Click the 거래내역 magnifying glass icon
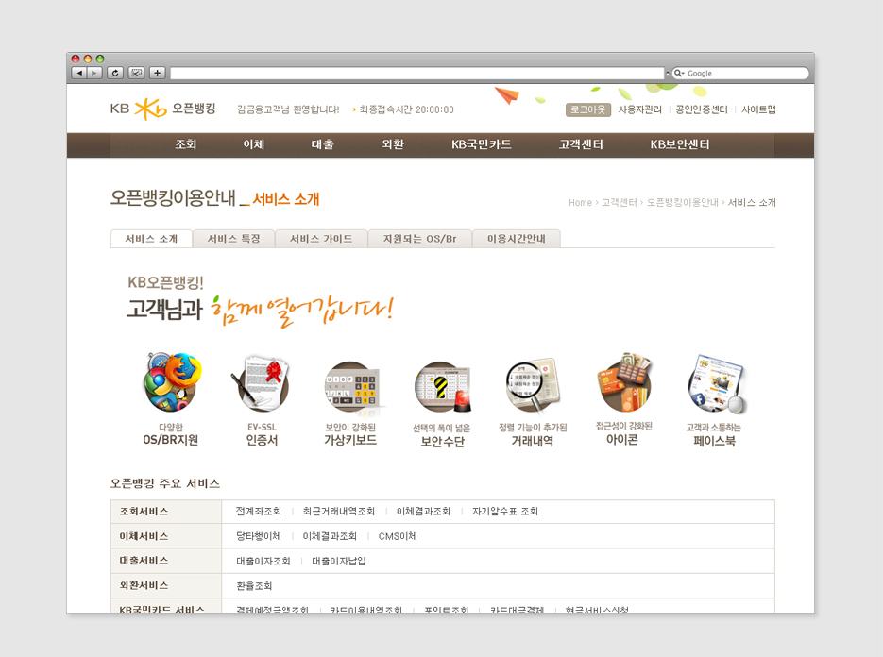883x657 pixels. [x=533, y=386]
